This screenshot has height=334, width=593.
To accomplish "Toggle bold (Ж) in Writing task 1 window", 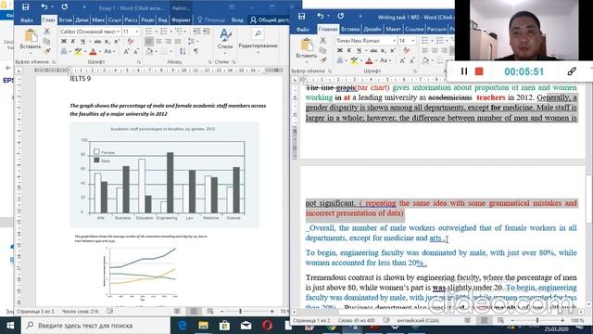I will (340, 50).
